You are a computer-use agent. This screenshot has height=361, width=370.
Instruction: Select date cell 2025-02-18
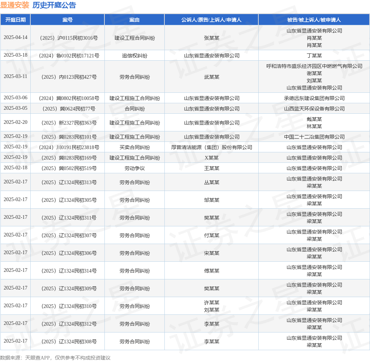pyautogui.click(x=16, y=168)
